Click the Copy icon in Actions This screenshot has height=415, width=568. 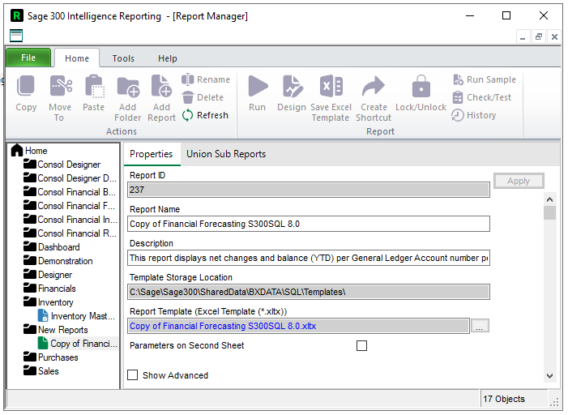click(26, 86)
